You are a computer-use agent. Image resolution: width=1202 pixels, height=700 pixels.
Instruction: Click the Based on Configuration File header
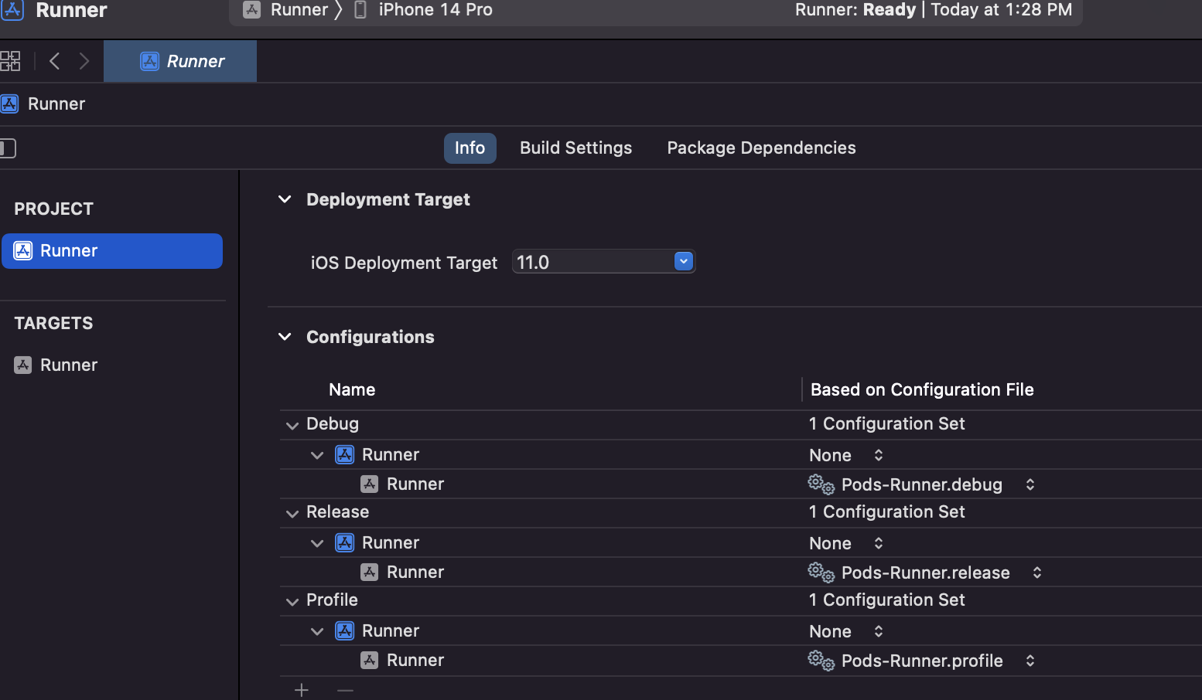point(922,389)
